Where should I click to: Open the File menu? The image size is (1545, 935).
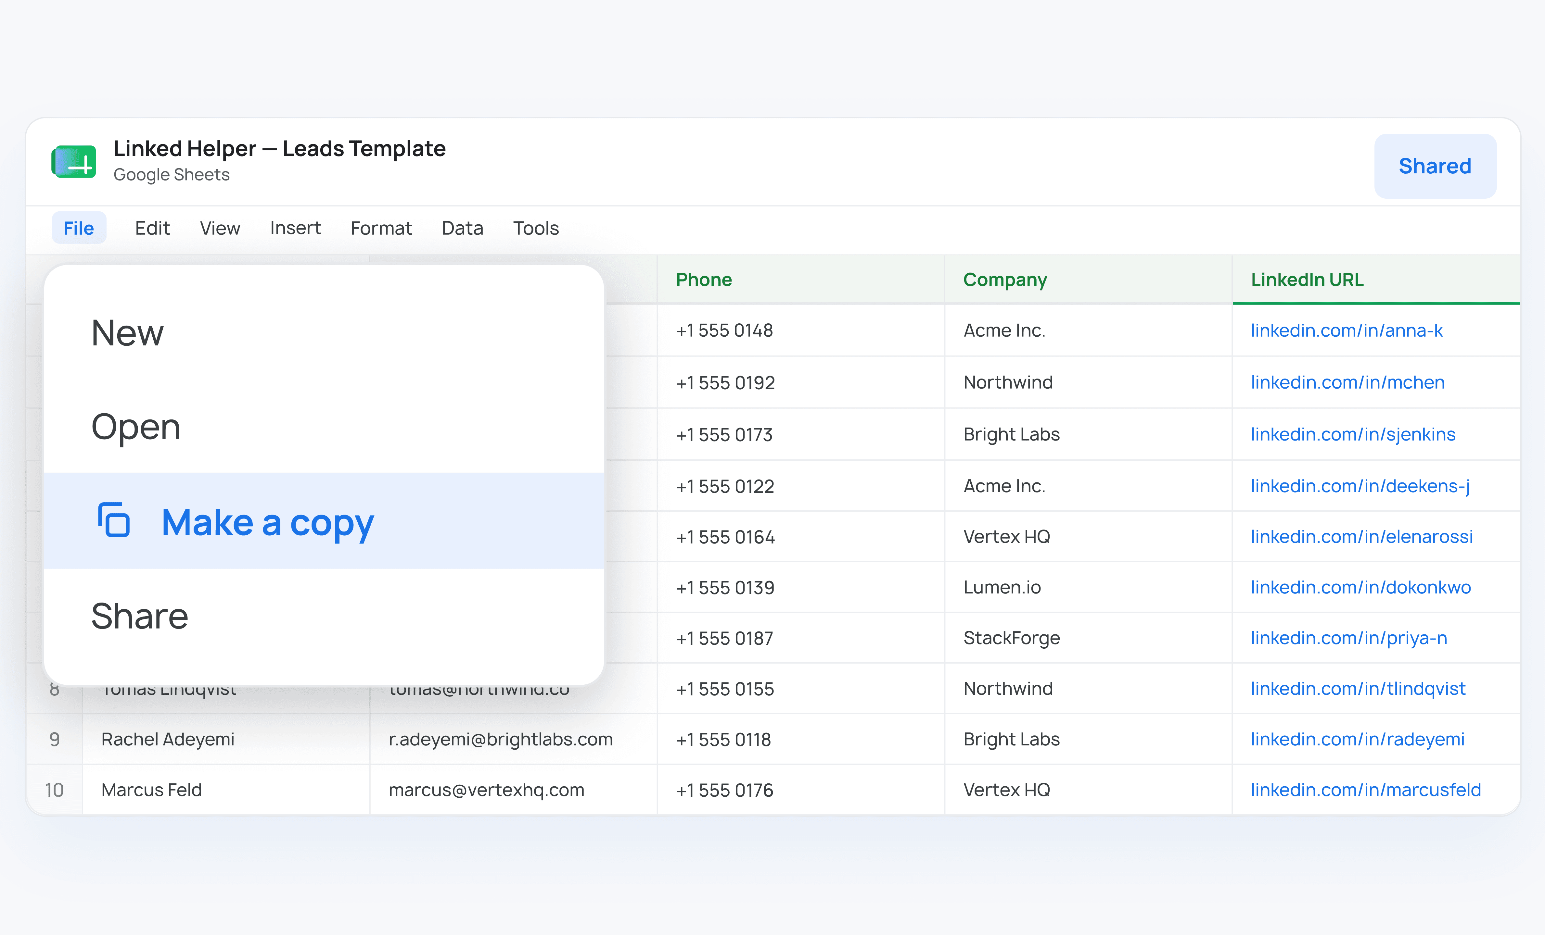click(79, 228)
